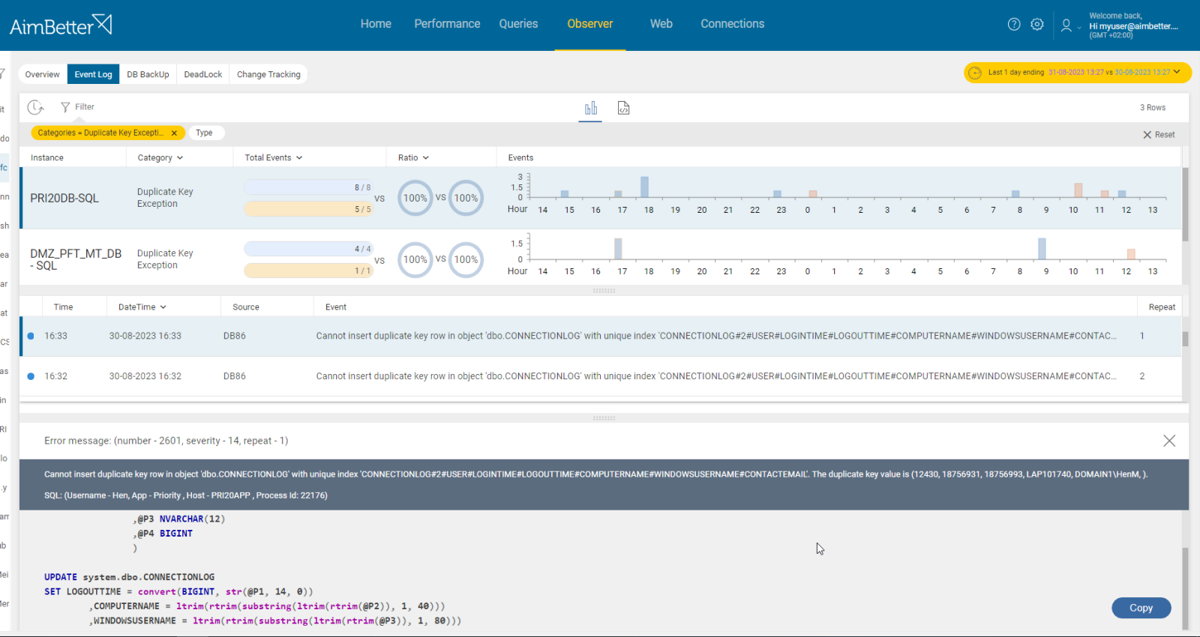Select the PRI20DB-SQL instance row
Viewport: 1200px width, 637px height.
click(x=601, y=198)
